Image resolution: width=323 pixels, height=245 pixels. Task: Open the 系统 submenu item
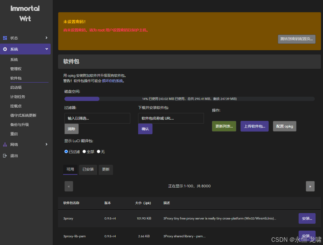[x=14, y=60]
